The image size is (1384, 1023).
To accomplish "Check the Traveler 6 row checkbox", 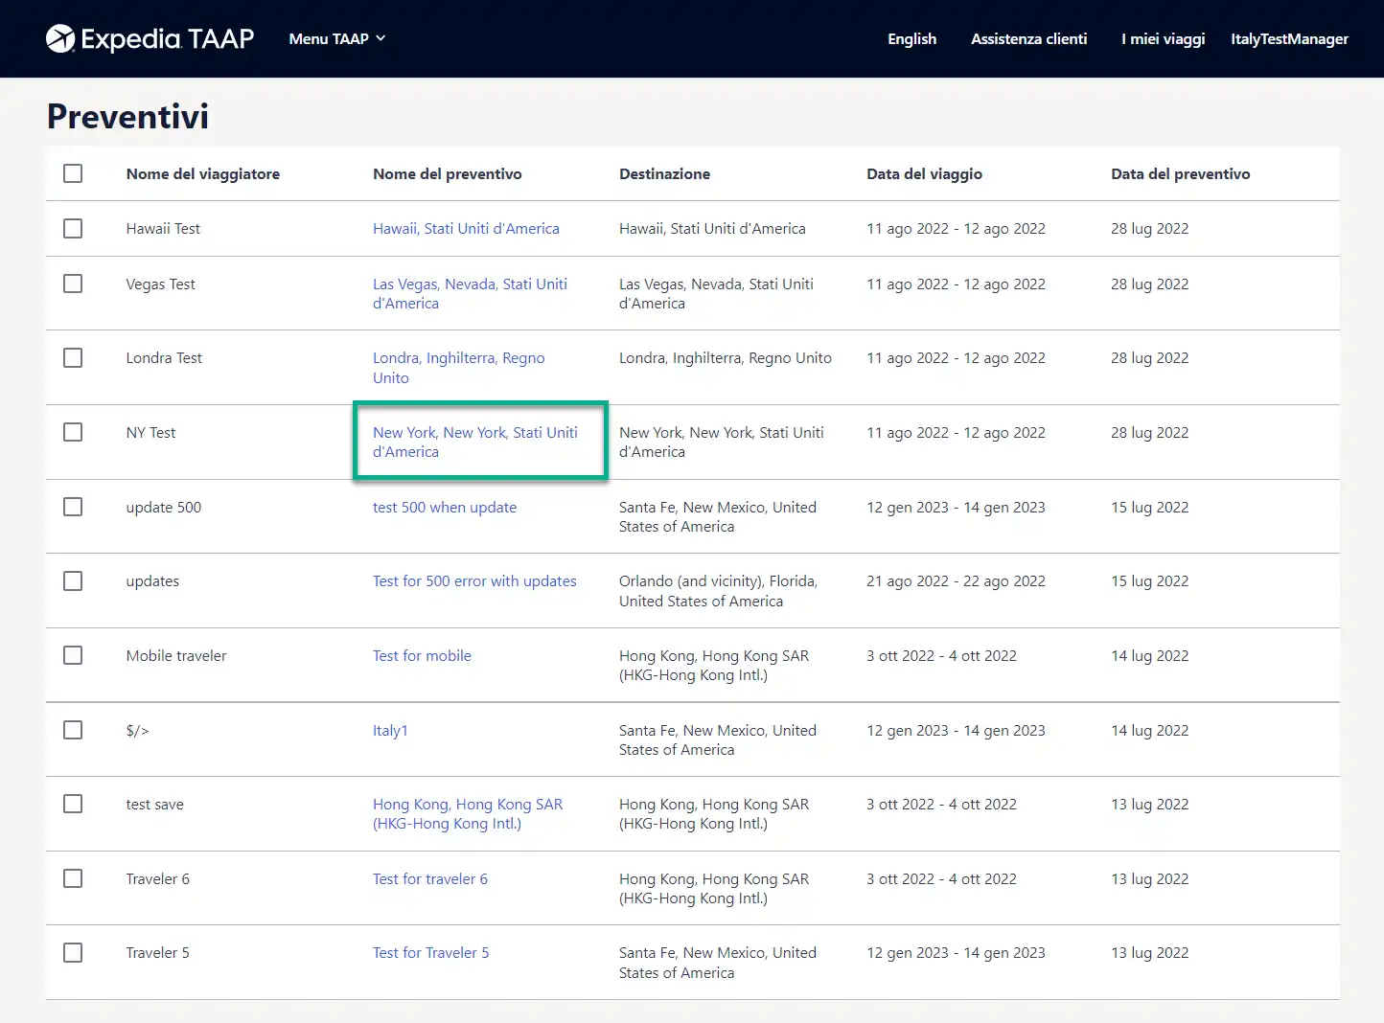I will (73, 878).
